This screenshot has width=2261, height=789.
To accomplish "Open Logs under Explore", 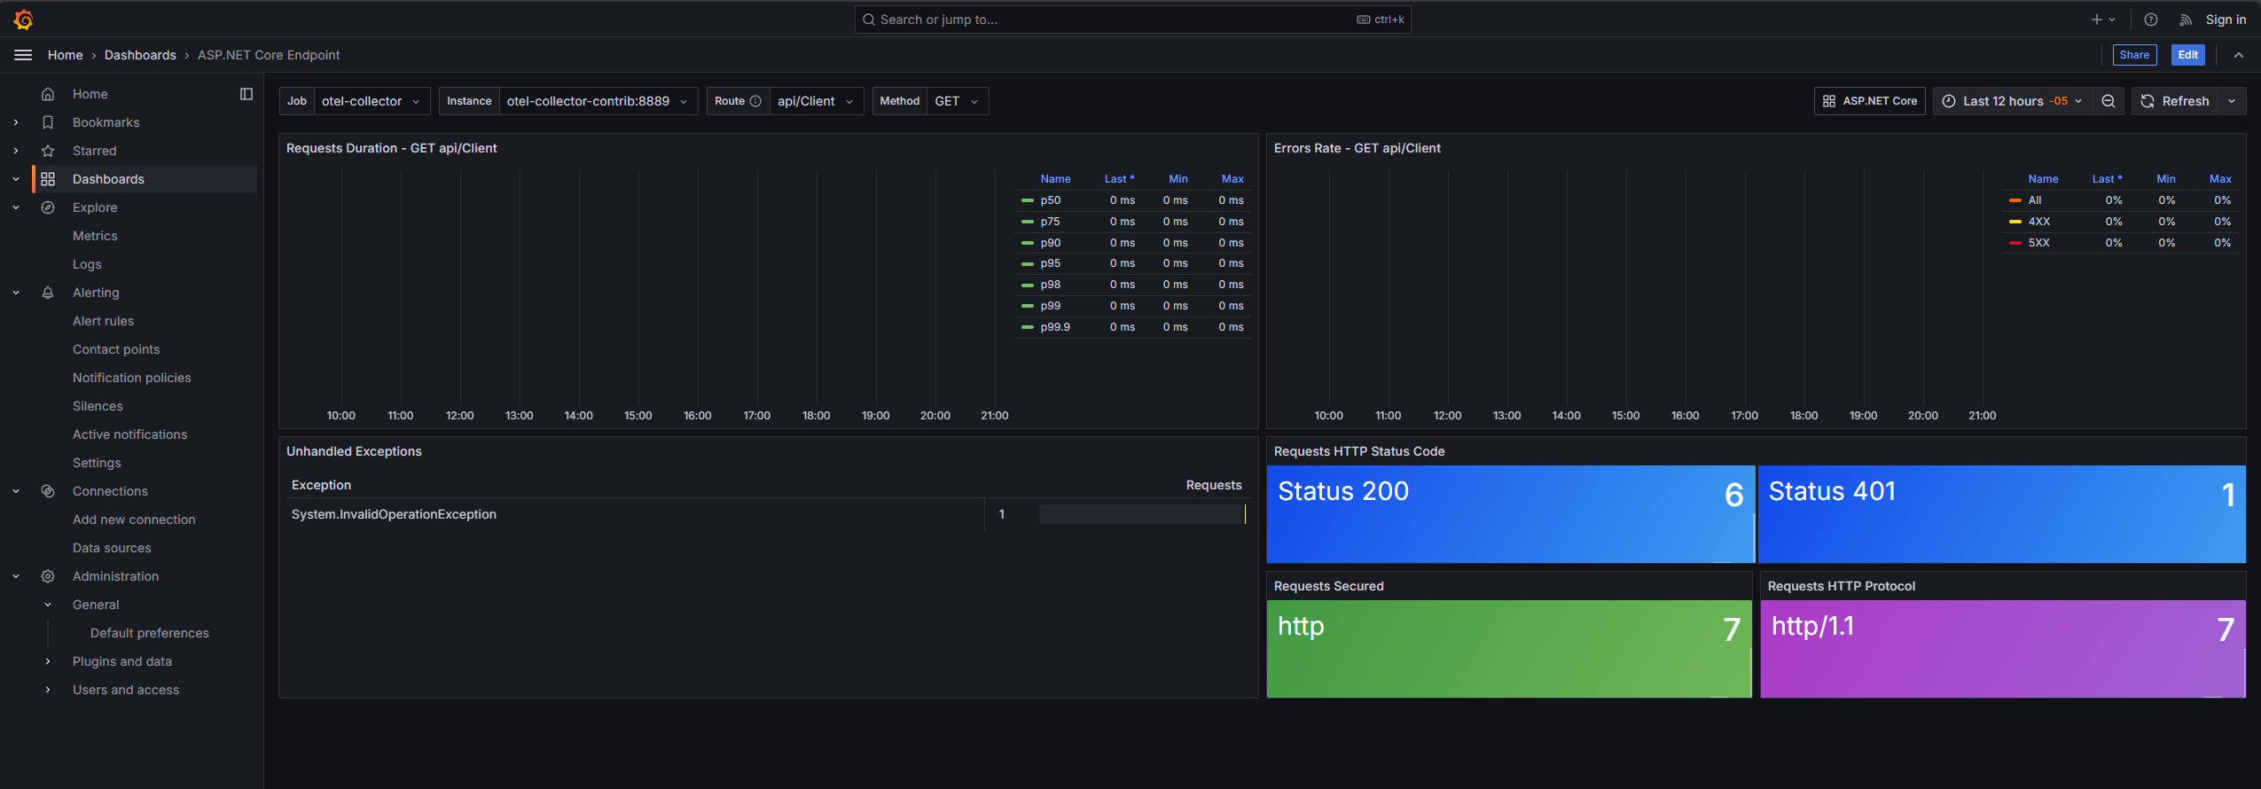I will pyautogui.click(x=87, y=264).
